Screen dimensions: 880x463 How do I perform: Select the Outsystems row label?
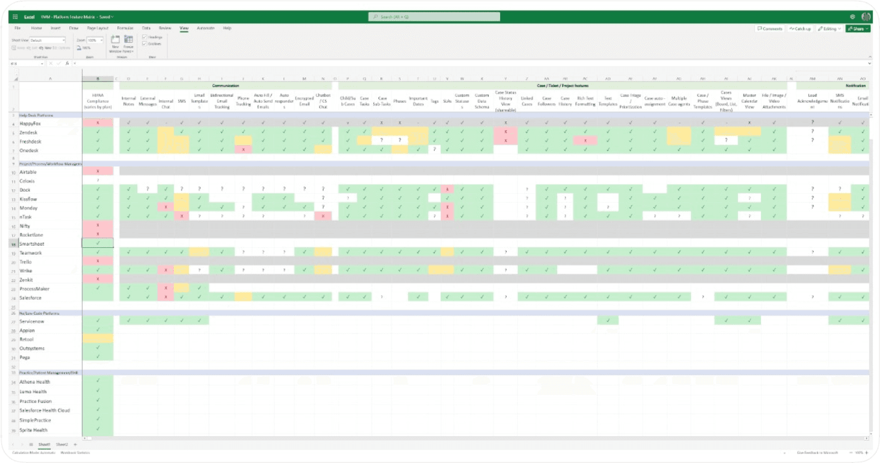tap(32, 349)
